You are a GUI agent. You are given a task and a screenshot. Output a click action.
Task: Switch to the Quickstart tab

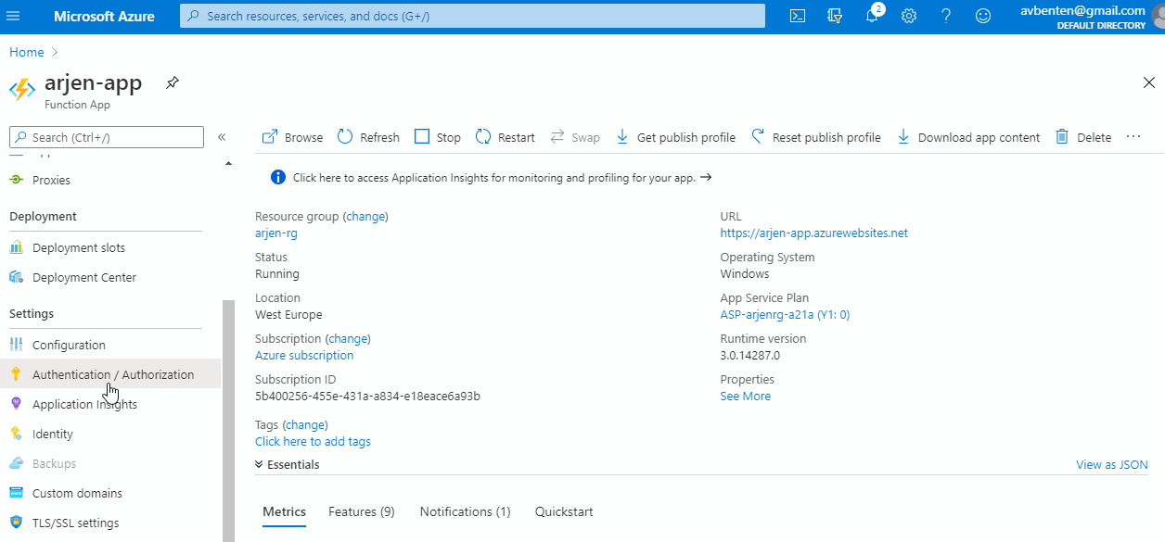click(564, 511)
